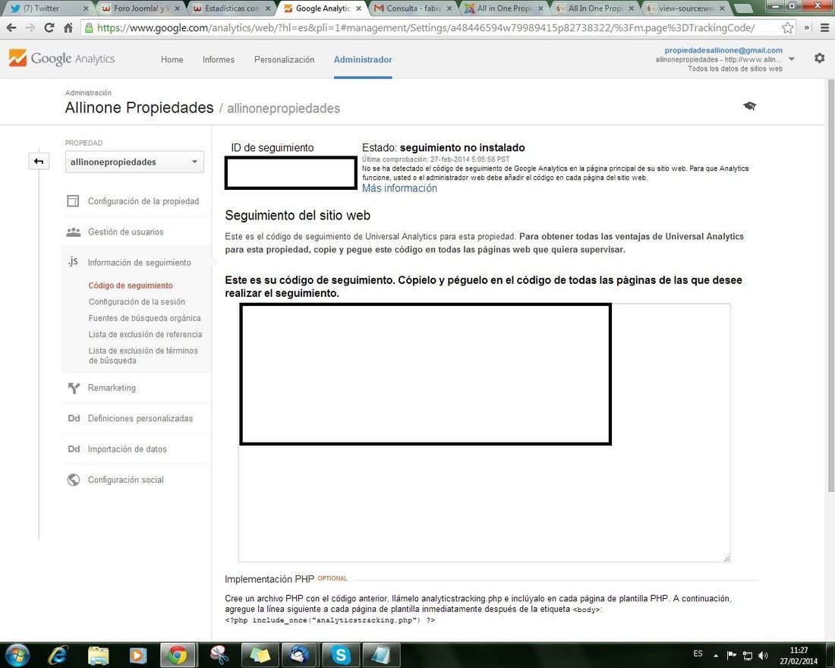Select the Administrador menu item
Screen dimensions: 835x668
click(x=363, y=60)
